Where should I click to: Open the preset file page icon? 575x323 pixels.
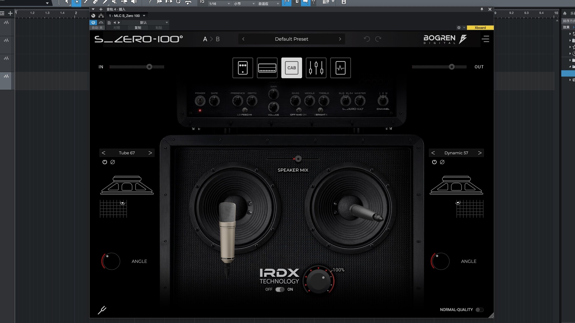[x=109, y=23]
